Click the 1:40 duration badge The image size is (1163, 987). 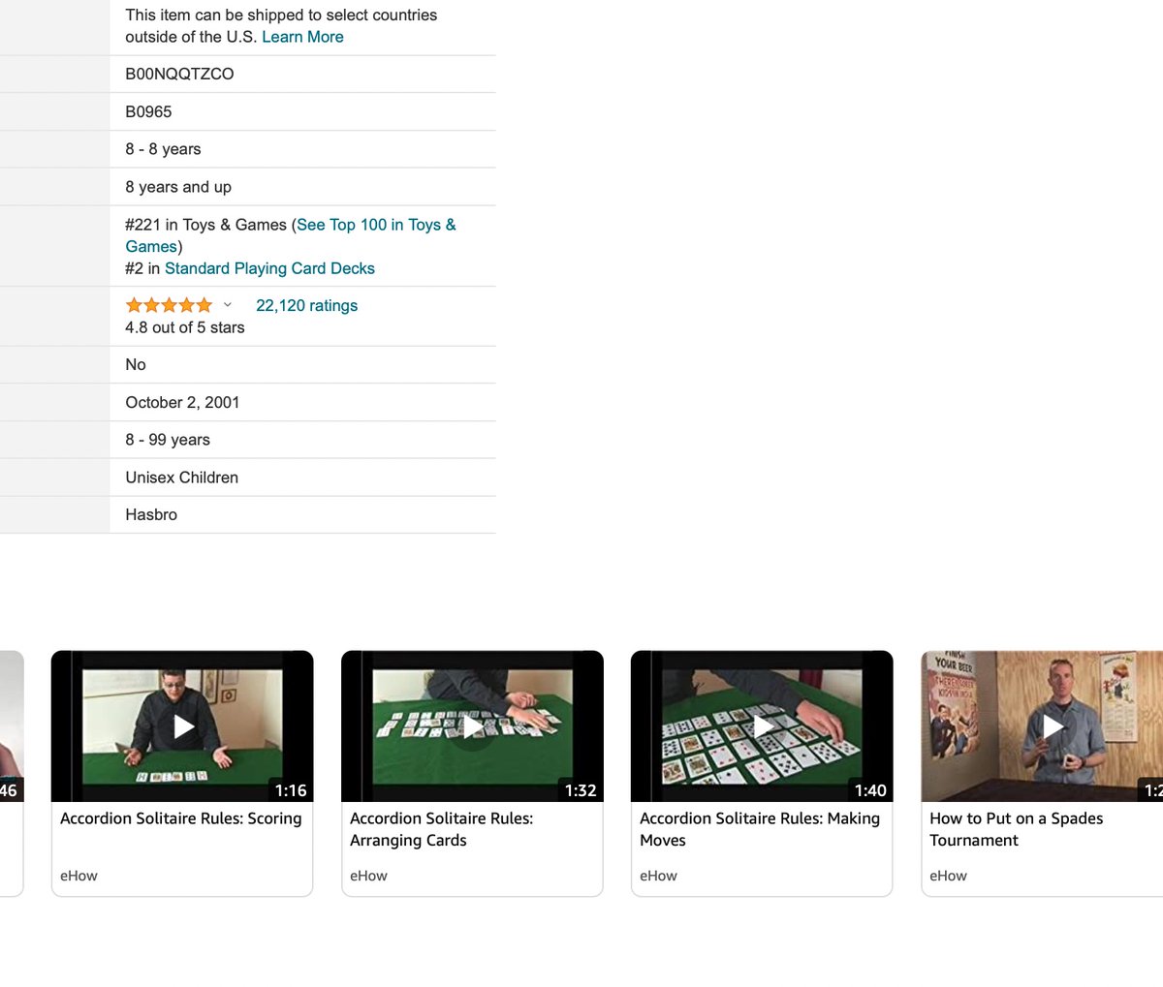[870, 790]
